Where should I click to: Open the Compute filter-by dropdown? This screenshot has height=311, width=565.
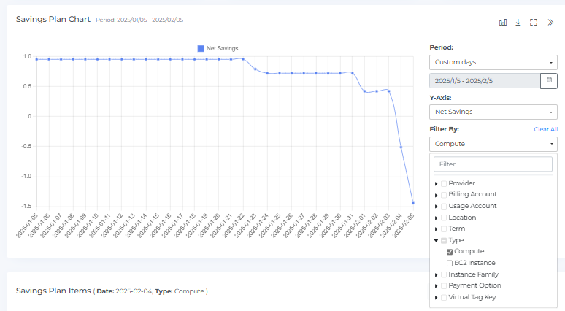pos(493,144)
